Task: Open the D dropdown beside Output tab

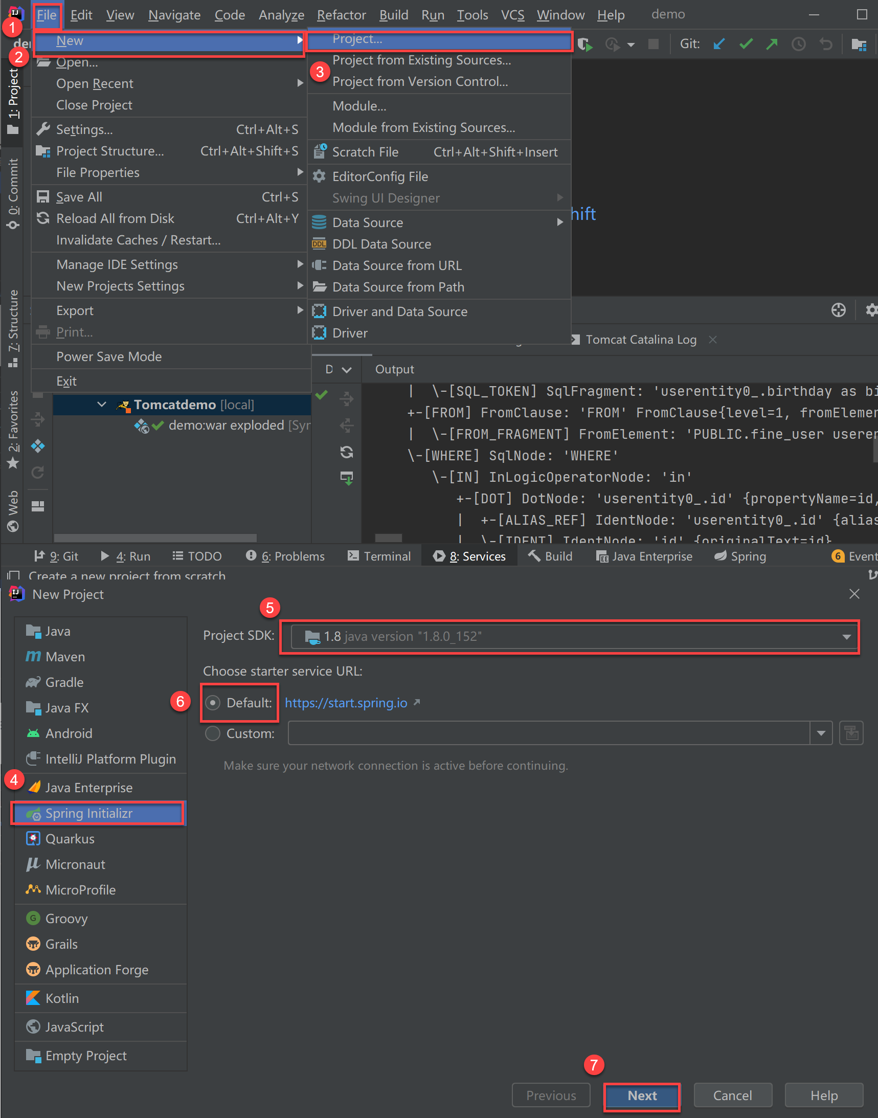Action: click(338, 370)
